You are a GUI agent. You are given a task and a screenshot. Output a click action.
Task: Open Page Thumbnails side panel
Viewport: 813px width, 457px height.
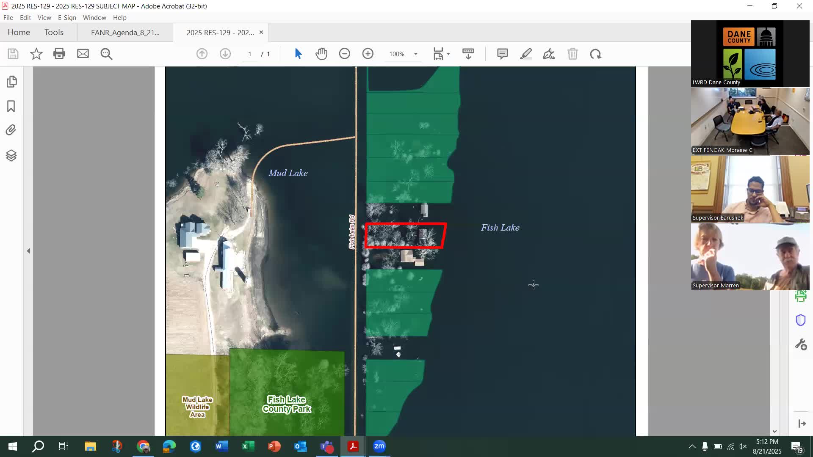pos(11,81)
